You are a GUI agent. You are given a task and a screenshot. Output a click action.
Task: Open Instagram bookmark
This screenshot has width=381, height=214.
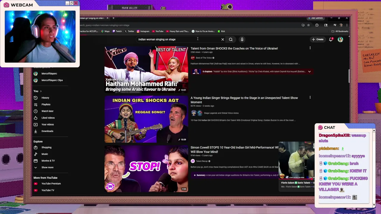(143, 31)
